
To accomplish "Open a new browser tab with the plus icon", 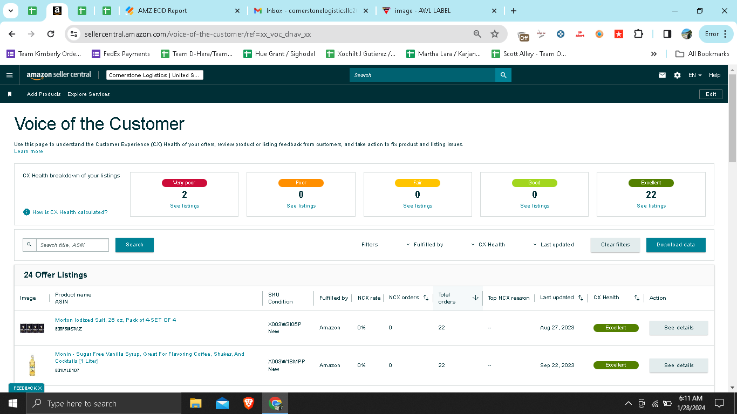I will [x=513, y=11].
